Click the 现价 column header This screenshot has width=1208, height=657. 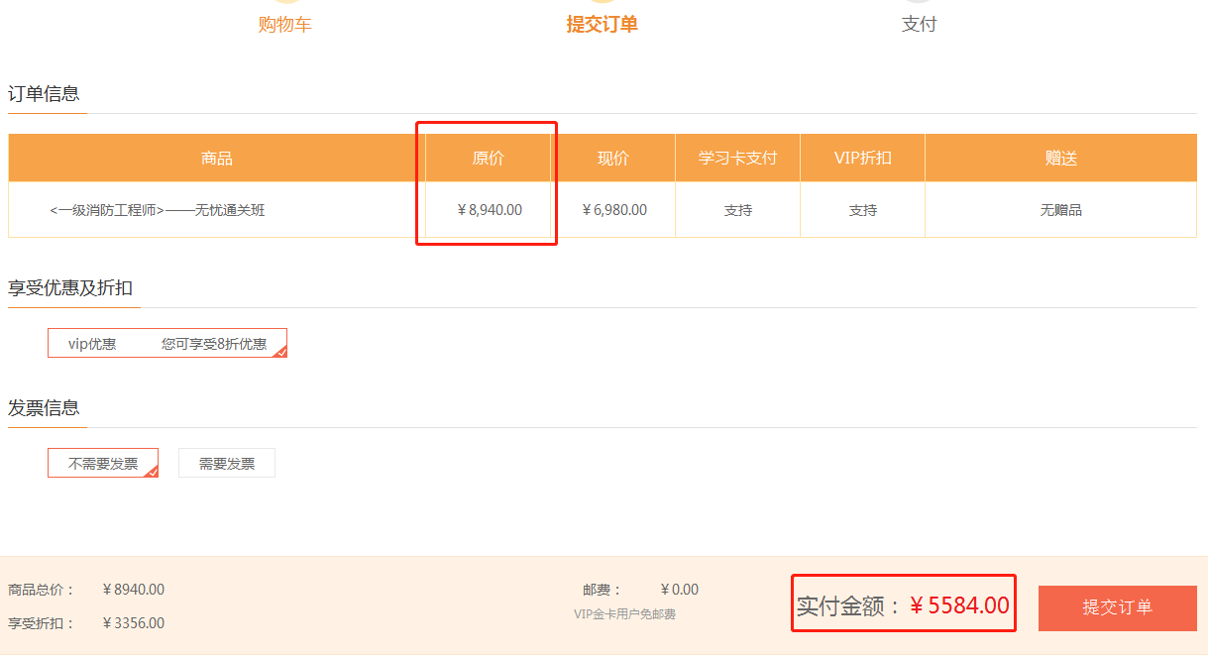click(x=612, y=159)
